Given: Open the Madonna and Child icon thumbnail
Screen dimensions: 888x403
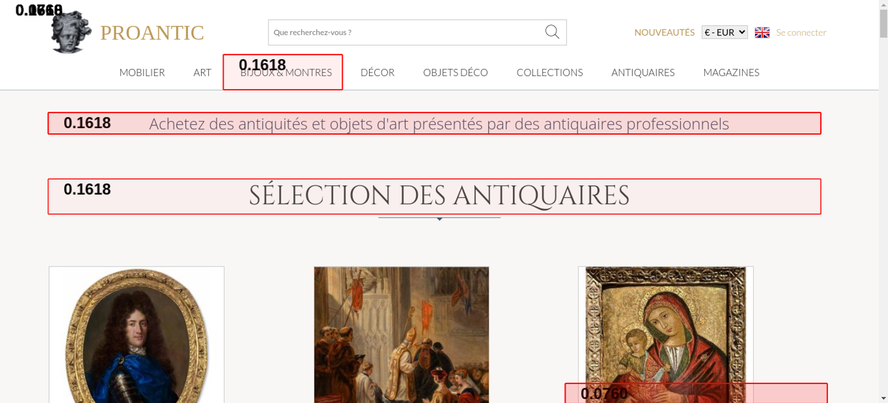Looking at the screenshot, I should coord(666,328).
